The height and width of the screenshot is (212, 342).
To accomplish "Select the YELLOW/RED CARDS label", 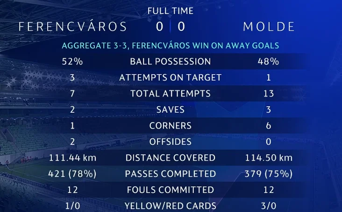I will pos(171,206).
